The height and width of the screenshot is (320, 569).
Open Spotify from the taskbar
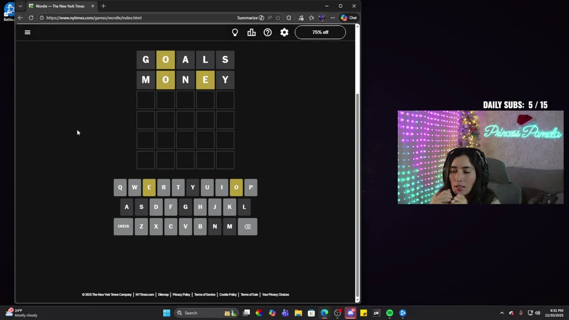pos(390,313)
